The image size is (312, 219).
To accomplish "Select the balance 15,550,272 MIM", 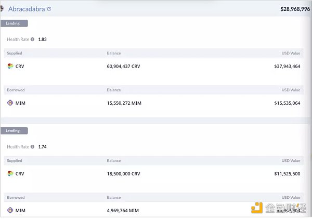I will (124, 103).
